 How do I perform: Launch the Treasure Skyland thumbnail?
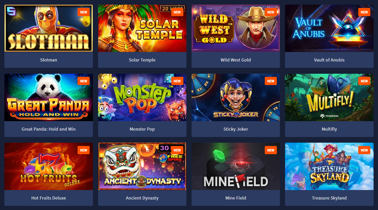pyautogui.click(x=329, y=166)
